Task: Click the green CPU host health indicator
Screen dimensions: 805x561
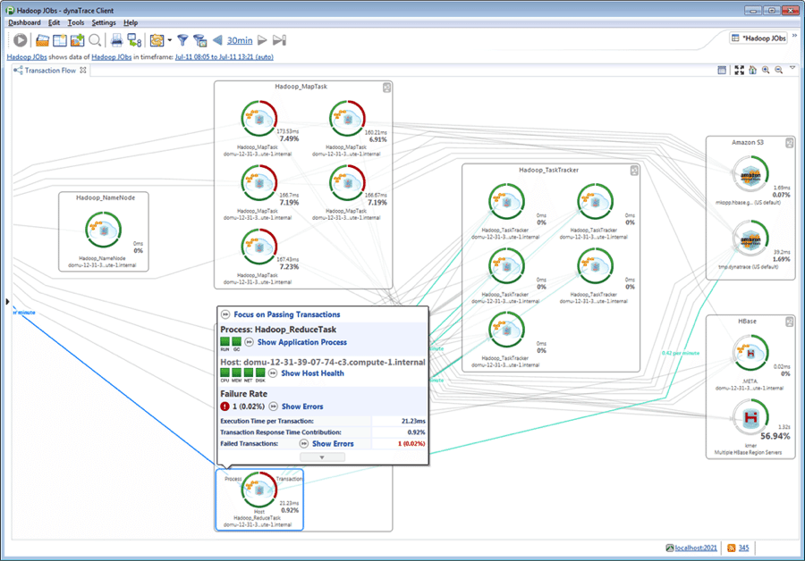Action: click(225, 373)
